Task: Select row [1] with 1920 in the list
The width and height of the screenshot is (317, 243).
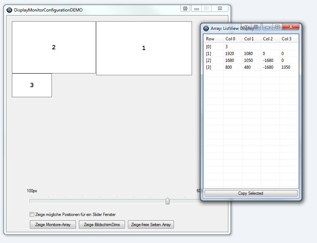Action: [229, 54]
